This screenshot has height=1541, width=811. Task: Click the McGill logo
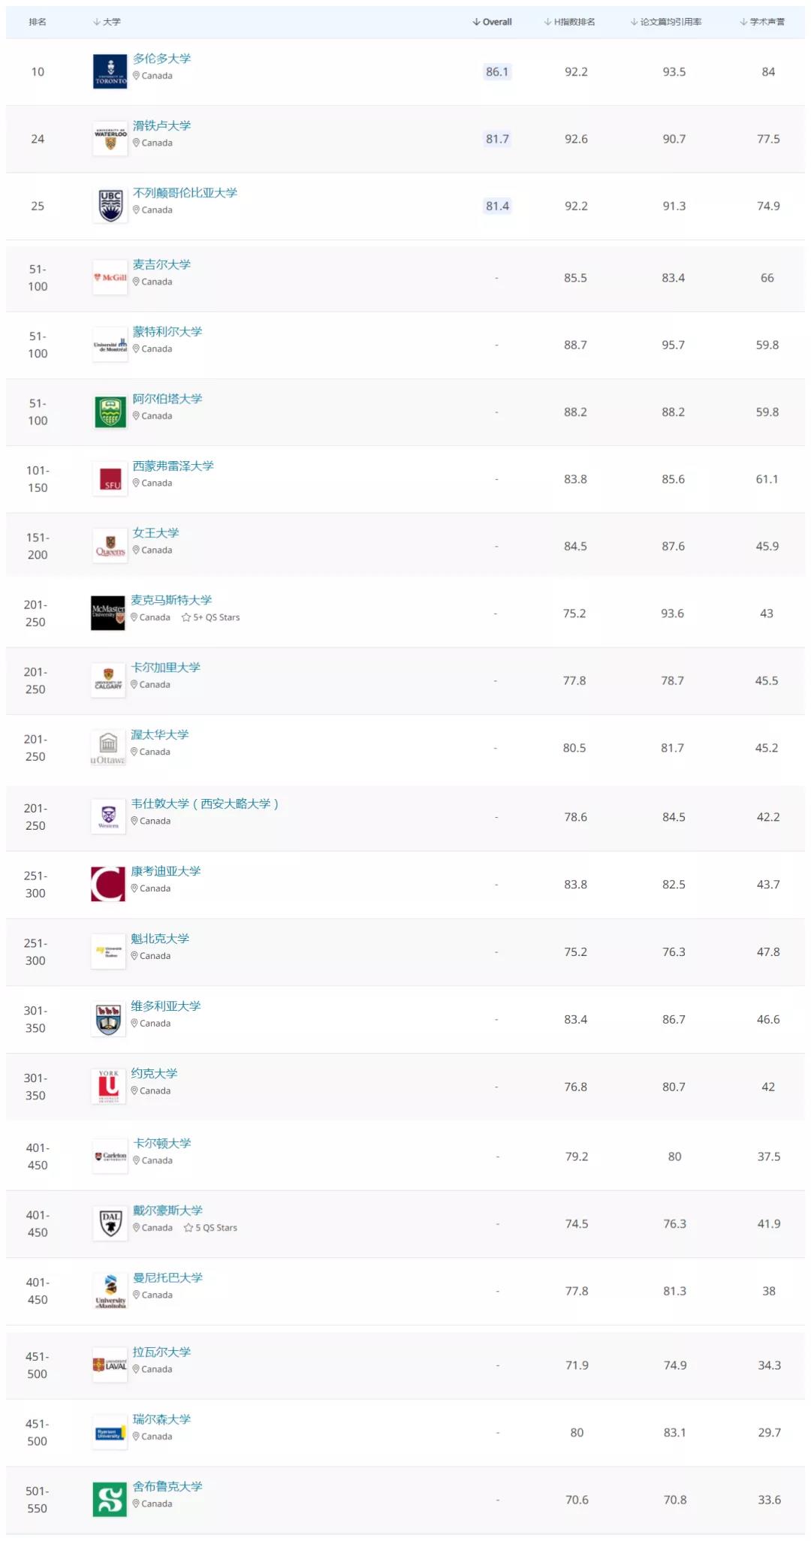pos(110,278)
